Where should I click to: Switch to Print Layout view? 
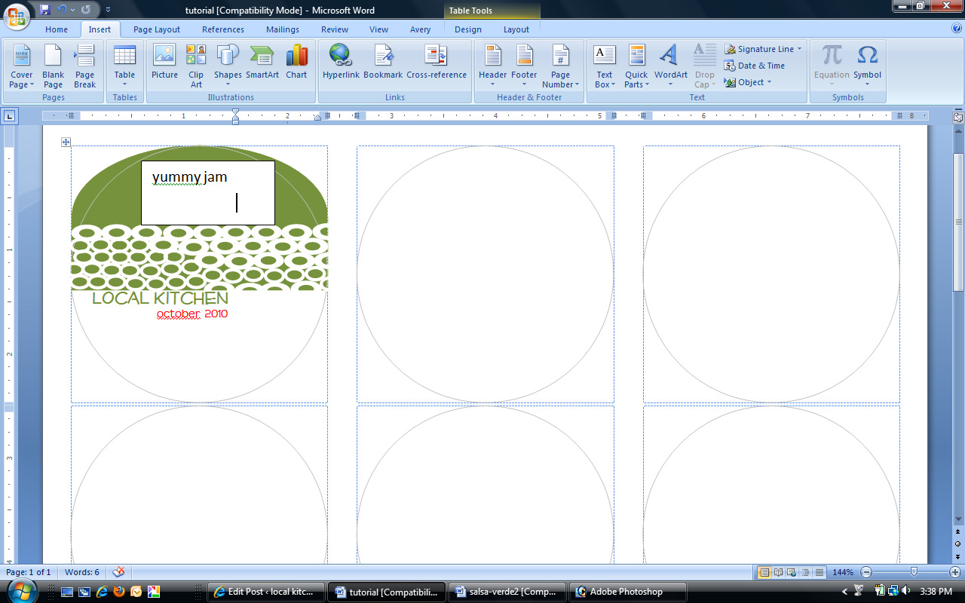click(764, 572)
